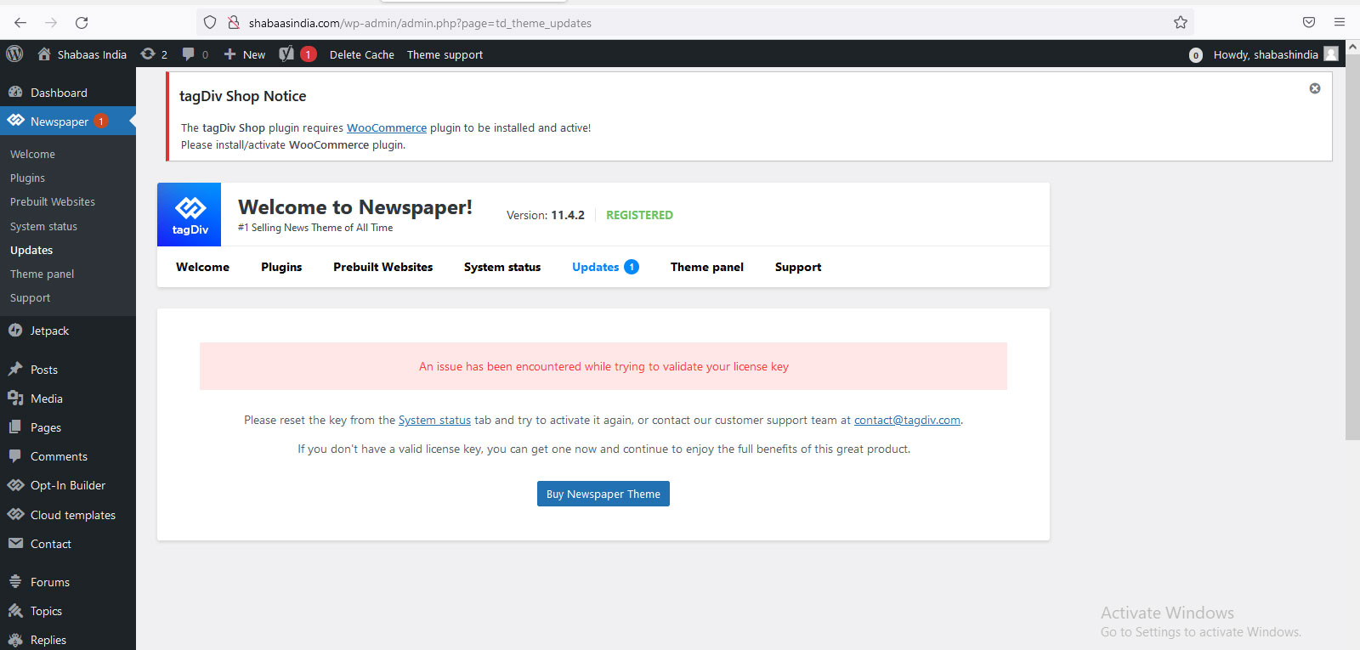Open Media in the sidebar

(x=68, y=398)
